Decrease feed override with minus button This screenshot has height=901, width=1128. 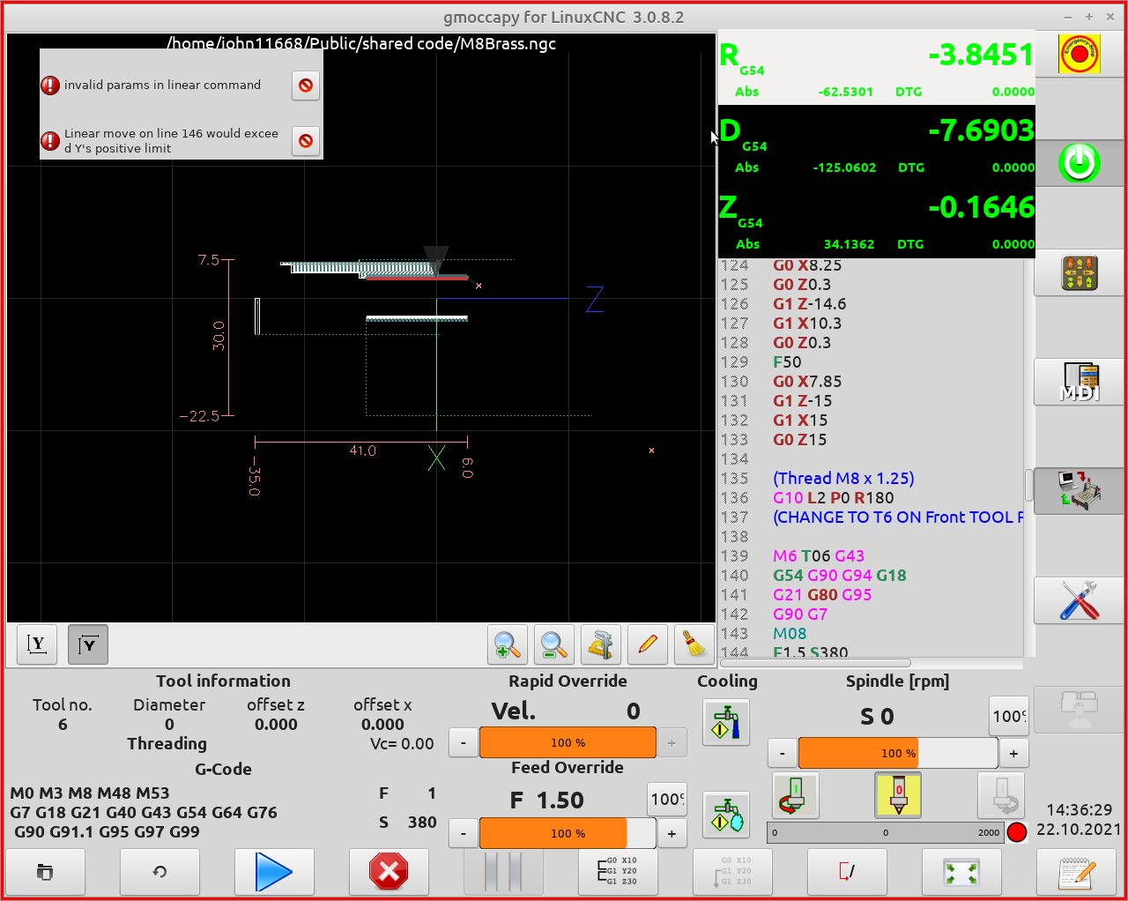click(x=464, y=833)
